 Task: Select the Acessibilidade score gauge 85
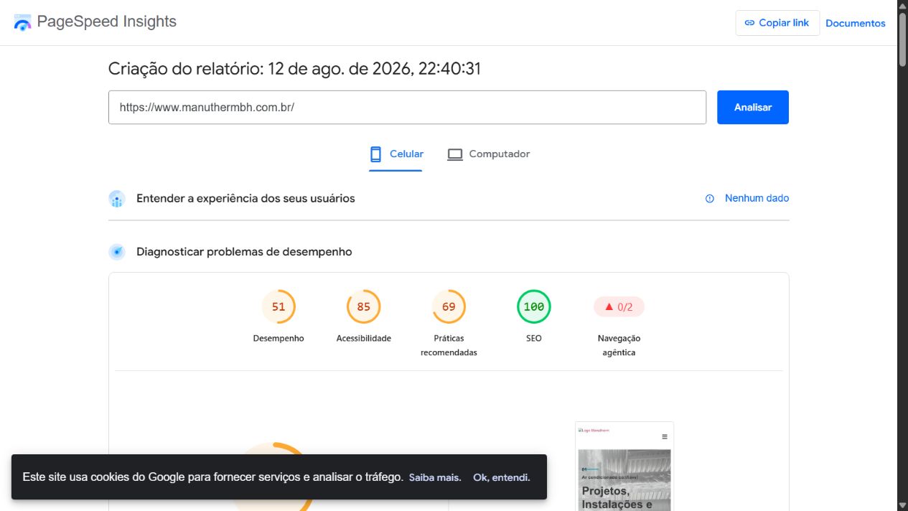coord(364,306)
